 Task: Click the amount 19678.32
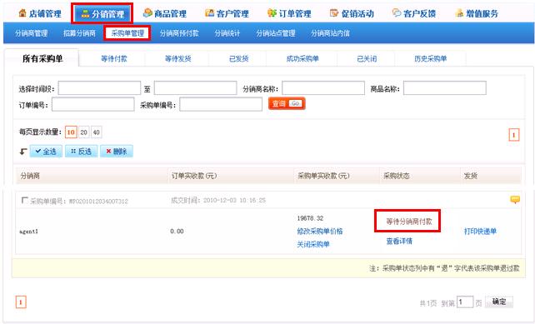coord(310,218)
